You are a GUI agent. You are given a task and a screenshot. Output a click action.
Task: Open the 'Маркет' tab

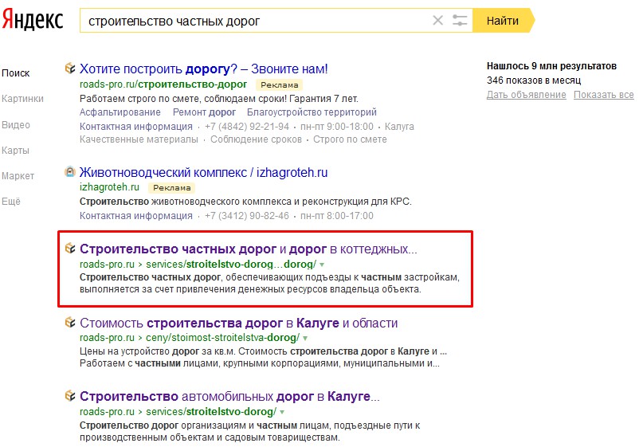pos(18,176)
